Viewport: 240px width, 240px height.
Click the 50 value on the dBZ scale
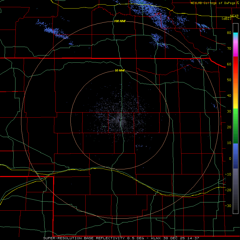click(x=229, y=80)
